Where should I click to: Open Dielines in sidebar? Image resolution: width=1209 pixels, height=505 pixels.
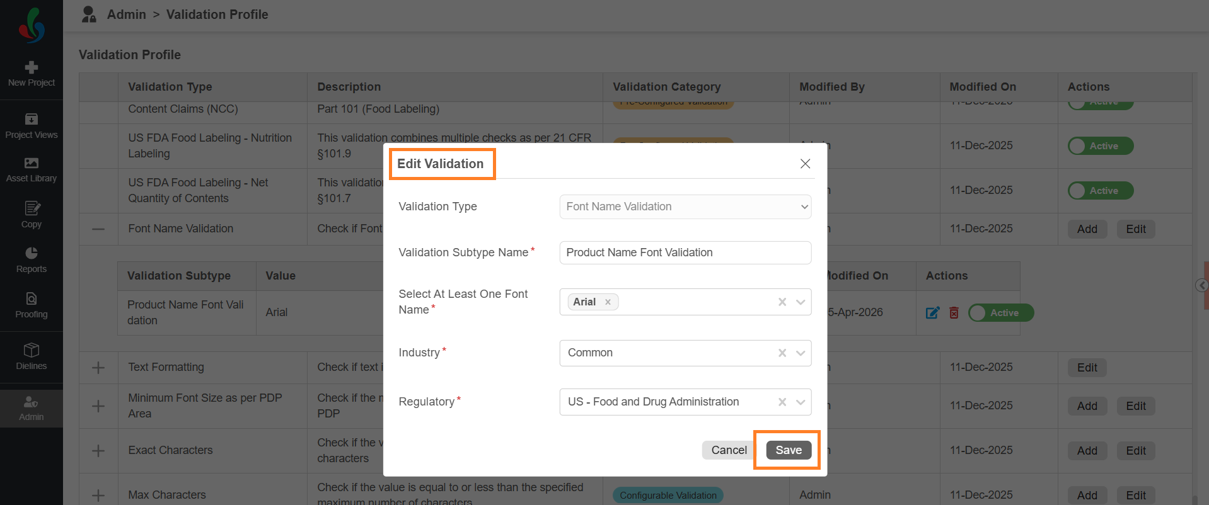coord(31,356)
